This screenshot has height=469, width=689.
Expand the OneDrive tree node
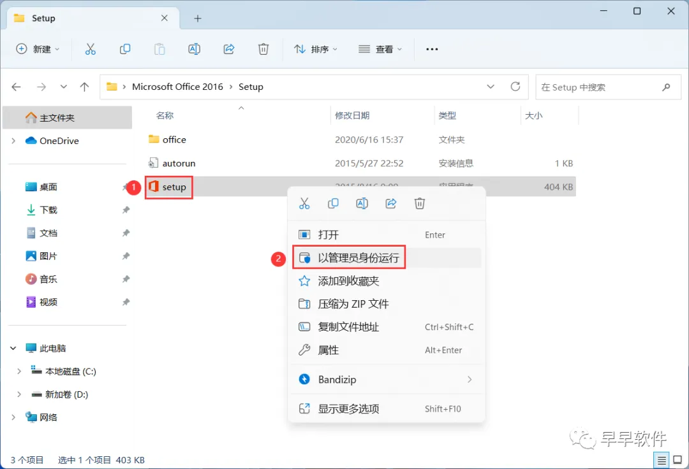click(13, 141)
